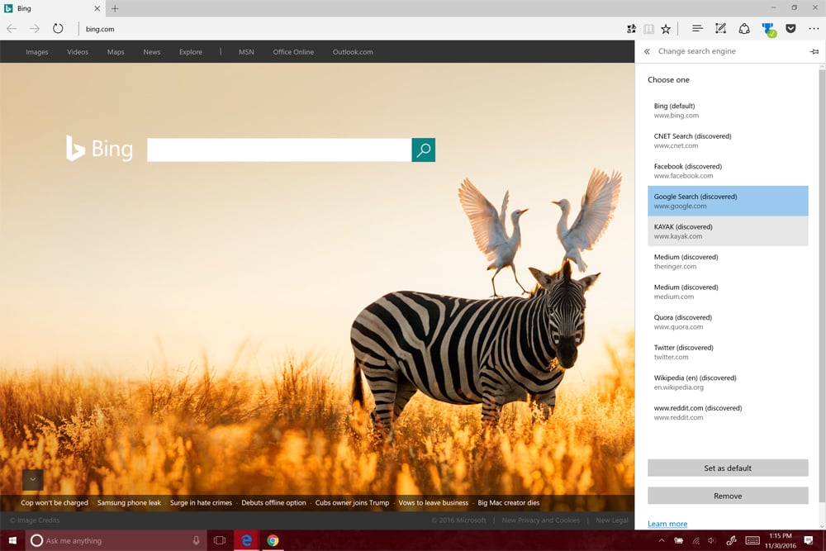Open Explore in Bing navigation

191,52
